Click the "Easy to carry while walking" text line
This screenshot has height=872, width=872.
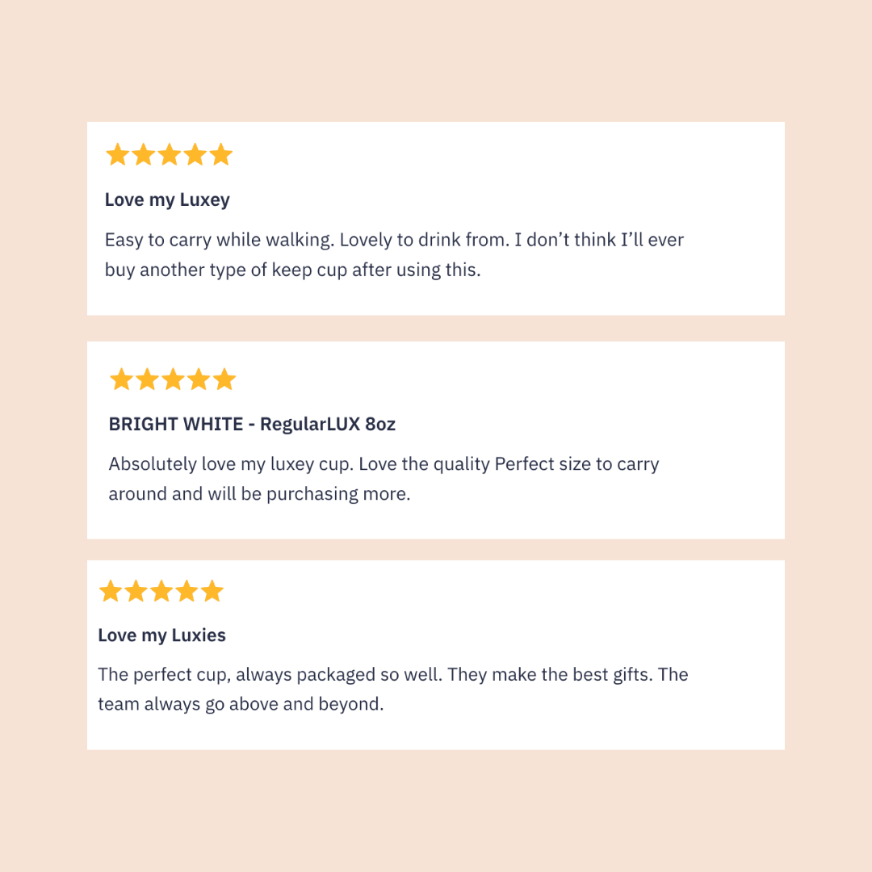(x=394, y=240)
